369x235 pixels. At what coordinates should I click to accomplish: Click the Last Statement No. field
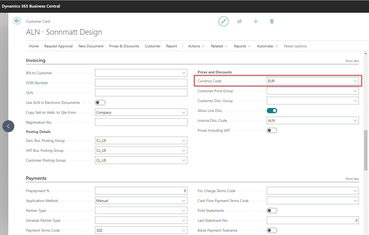coord(313,220)
